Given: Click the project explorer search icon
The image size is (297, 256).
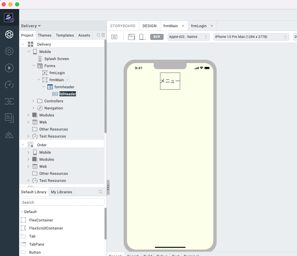Looking at the screenshot, I should point(98,35).
